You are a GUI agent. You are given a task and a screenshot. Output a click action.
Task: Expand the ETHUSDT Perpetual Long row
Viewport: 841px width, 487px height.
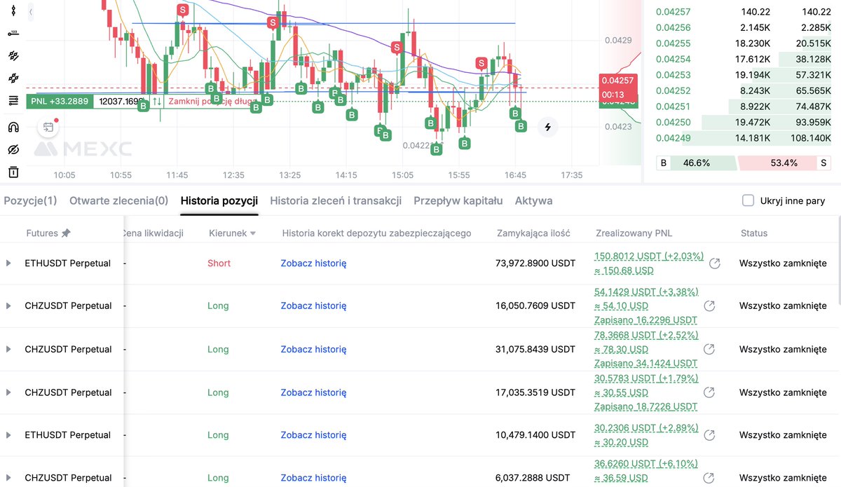pyautogui.click(x=8, y=435)
